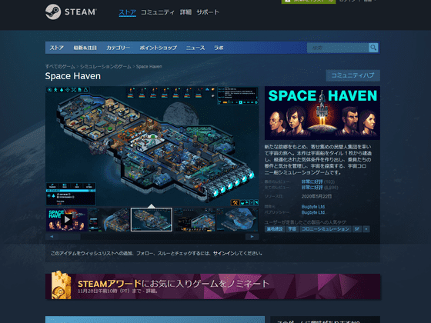Click the サインイン link in notice

223,253
